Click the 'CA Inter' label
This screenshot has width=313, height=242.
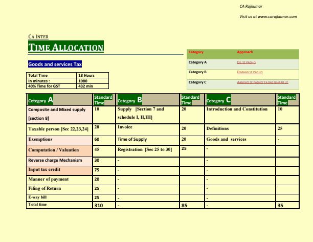click(x=38, y=37)
